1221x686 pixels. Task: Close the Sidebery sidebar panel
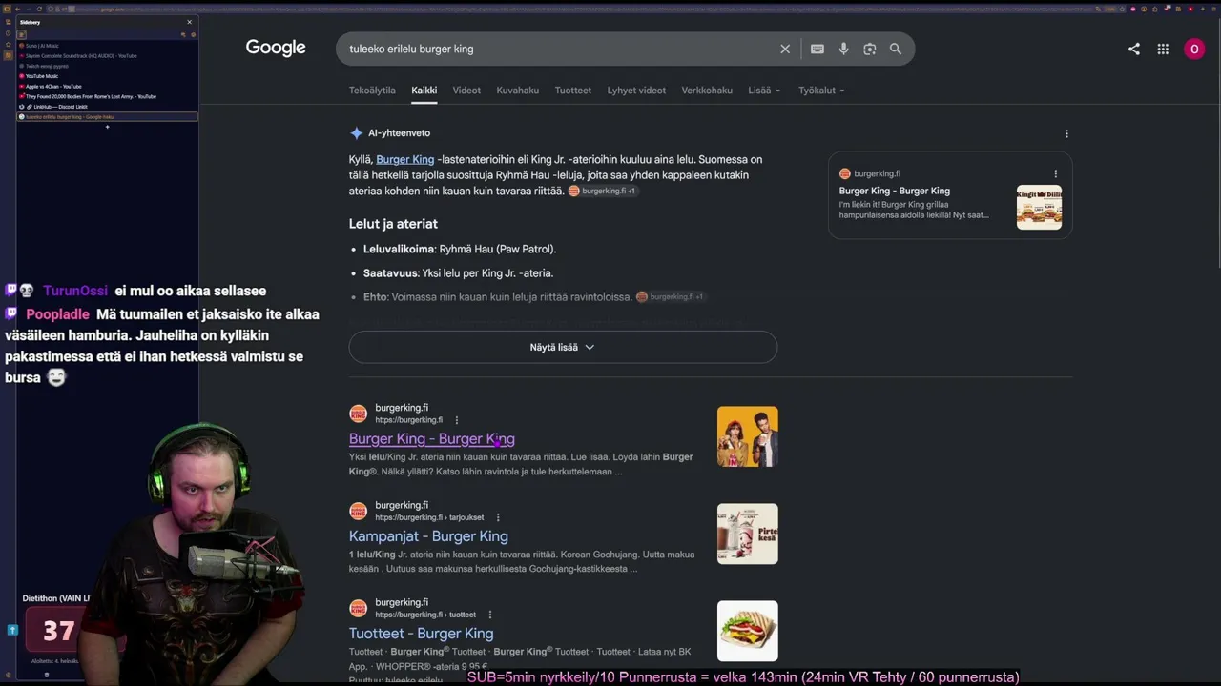tap(189, 22)
